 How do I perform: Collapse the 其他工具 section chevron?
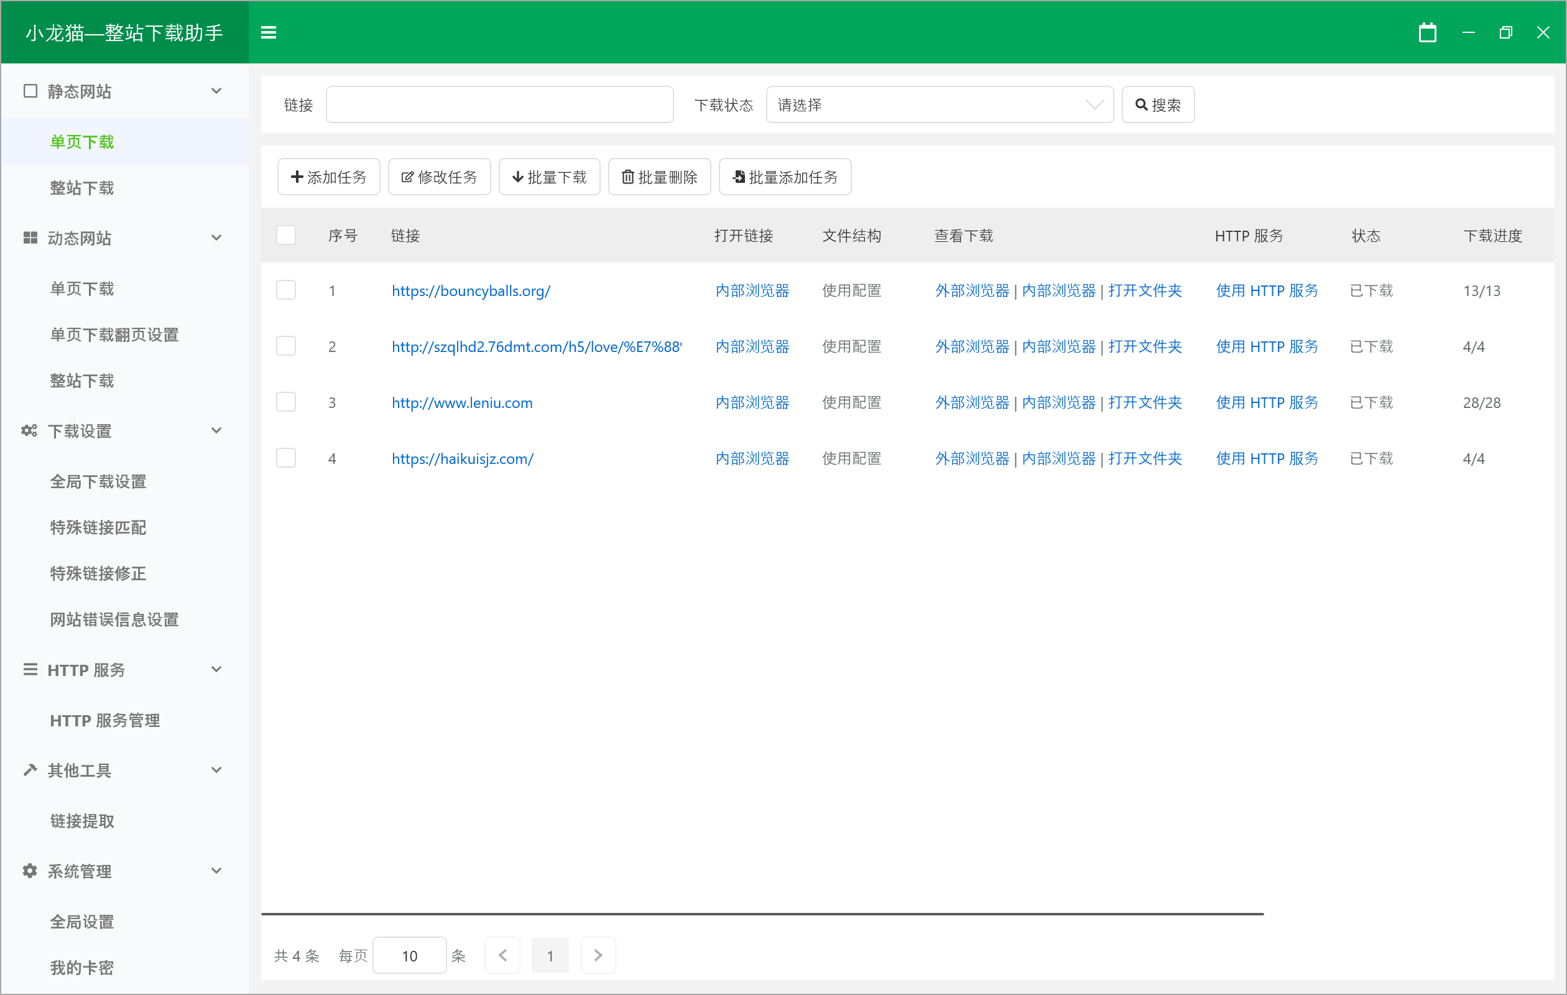(x=216, y=770)
